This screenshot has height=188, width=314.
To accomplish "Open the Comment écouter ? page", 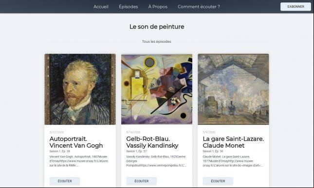I will point(199,7).
